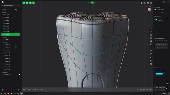Collapse the Curves section containing Curve 54

point(2,42)
